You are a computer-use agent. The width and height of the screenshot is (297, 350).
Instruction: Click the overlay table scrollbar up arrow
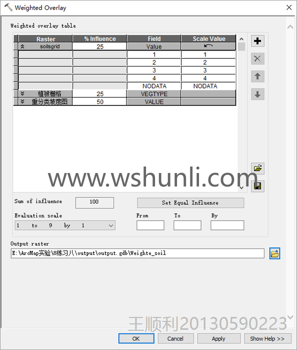[x=241, y=39]
